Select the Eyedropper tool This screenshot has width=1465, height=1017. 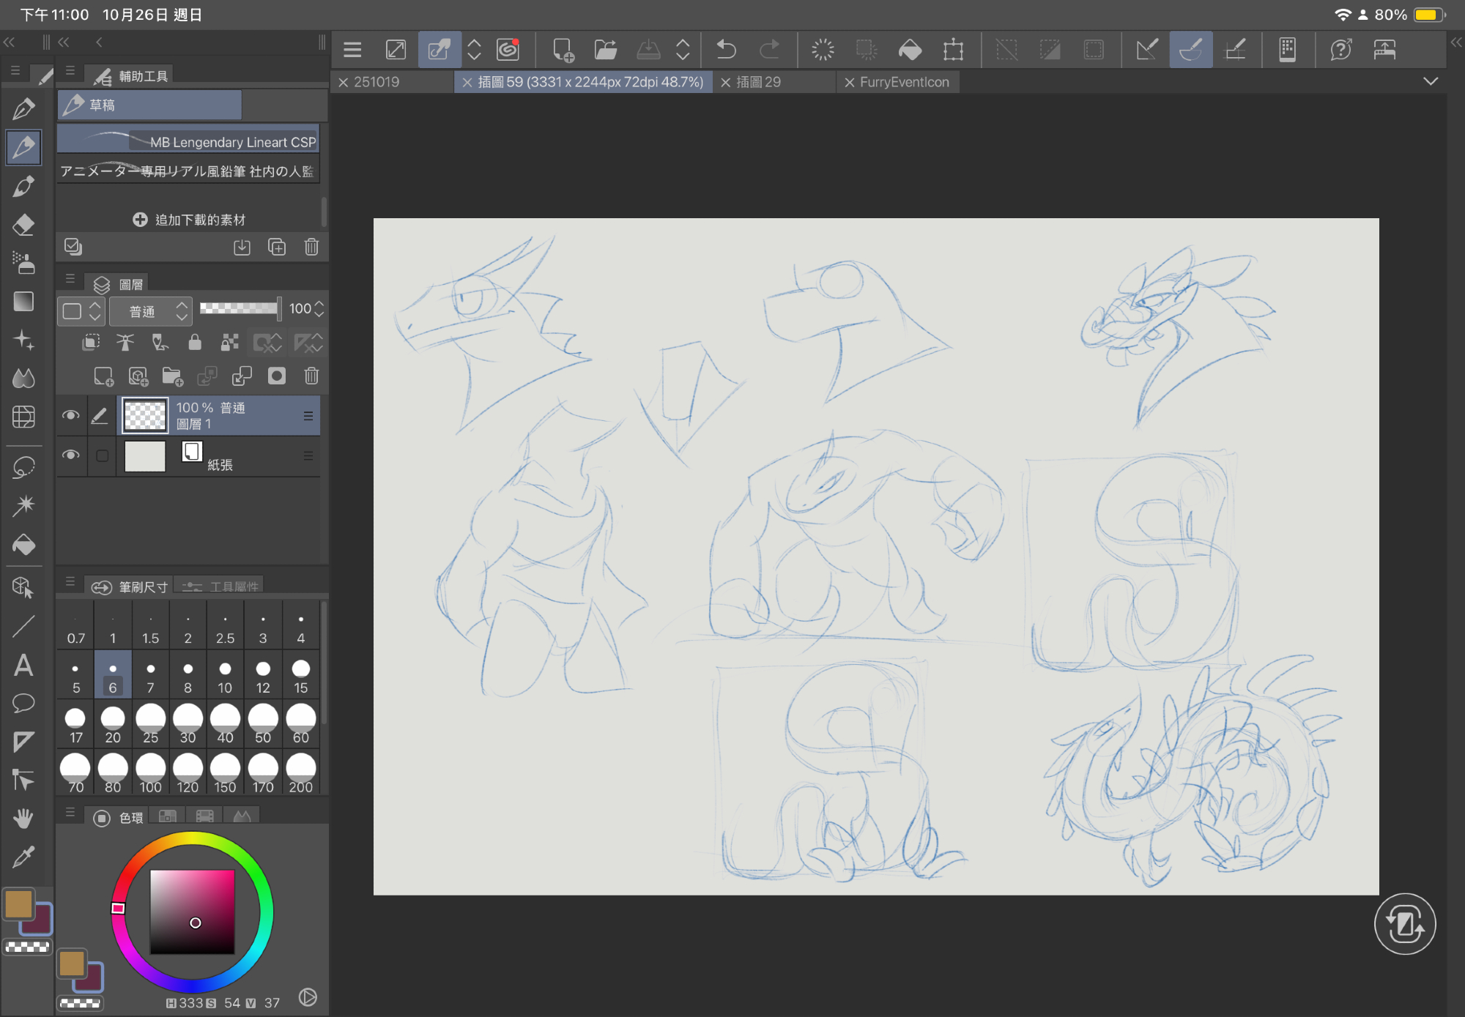pyautogui.click(x=23, y=856)
